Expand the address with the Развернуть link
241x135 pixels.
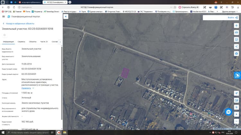pos(26,88)
